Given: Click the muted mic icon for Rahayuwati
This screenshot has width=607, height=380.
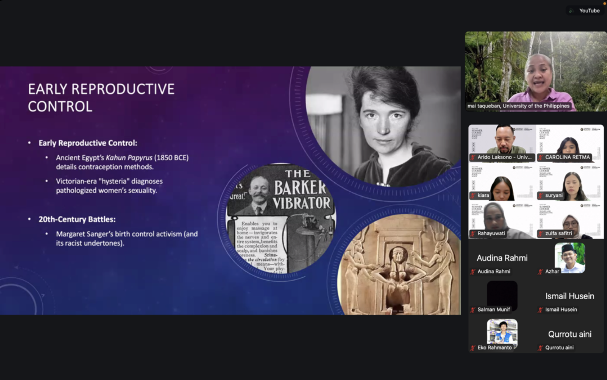Looking at the screenshot, I should 473,233.
